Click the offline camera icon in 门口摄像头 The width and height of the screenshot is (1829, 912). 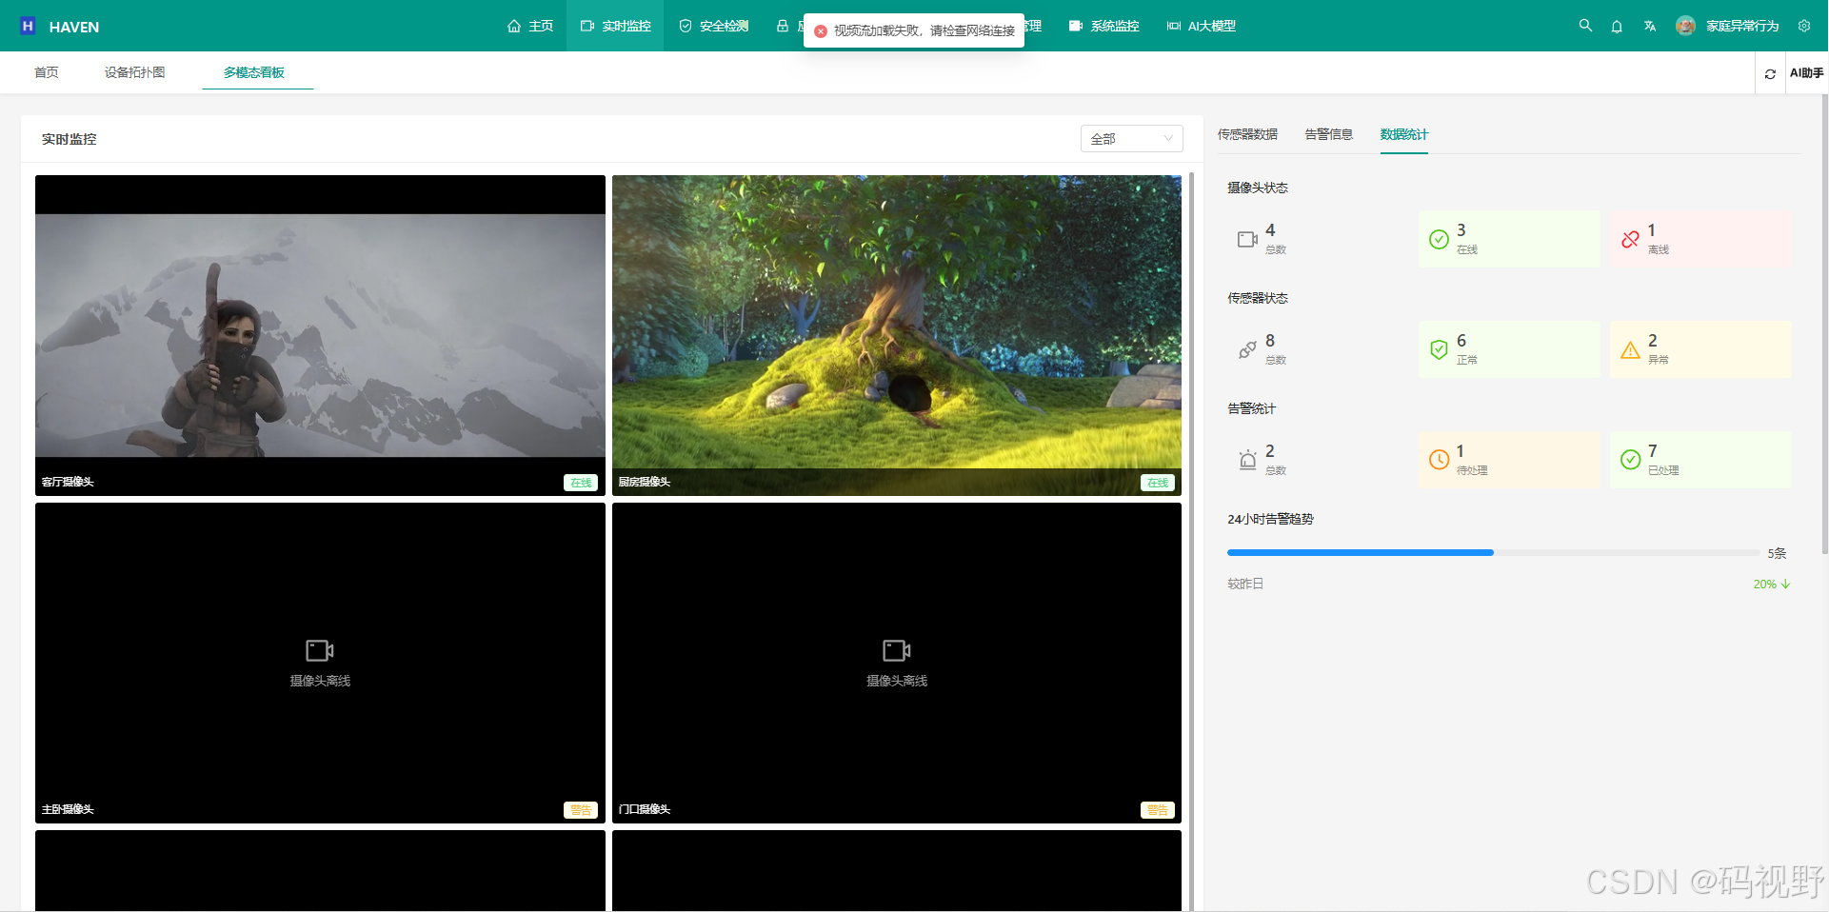coord(896,650)
